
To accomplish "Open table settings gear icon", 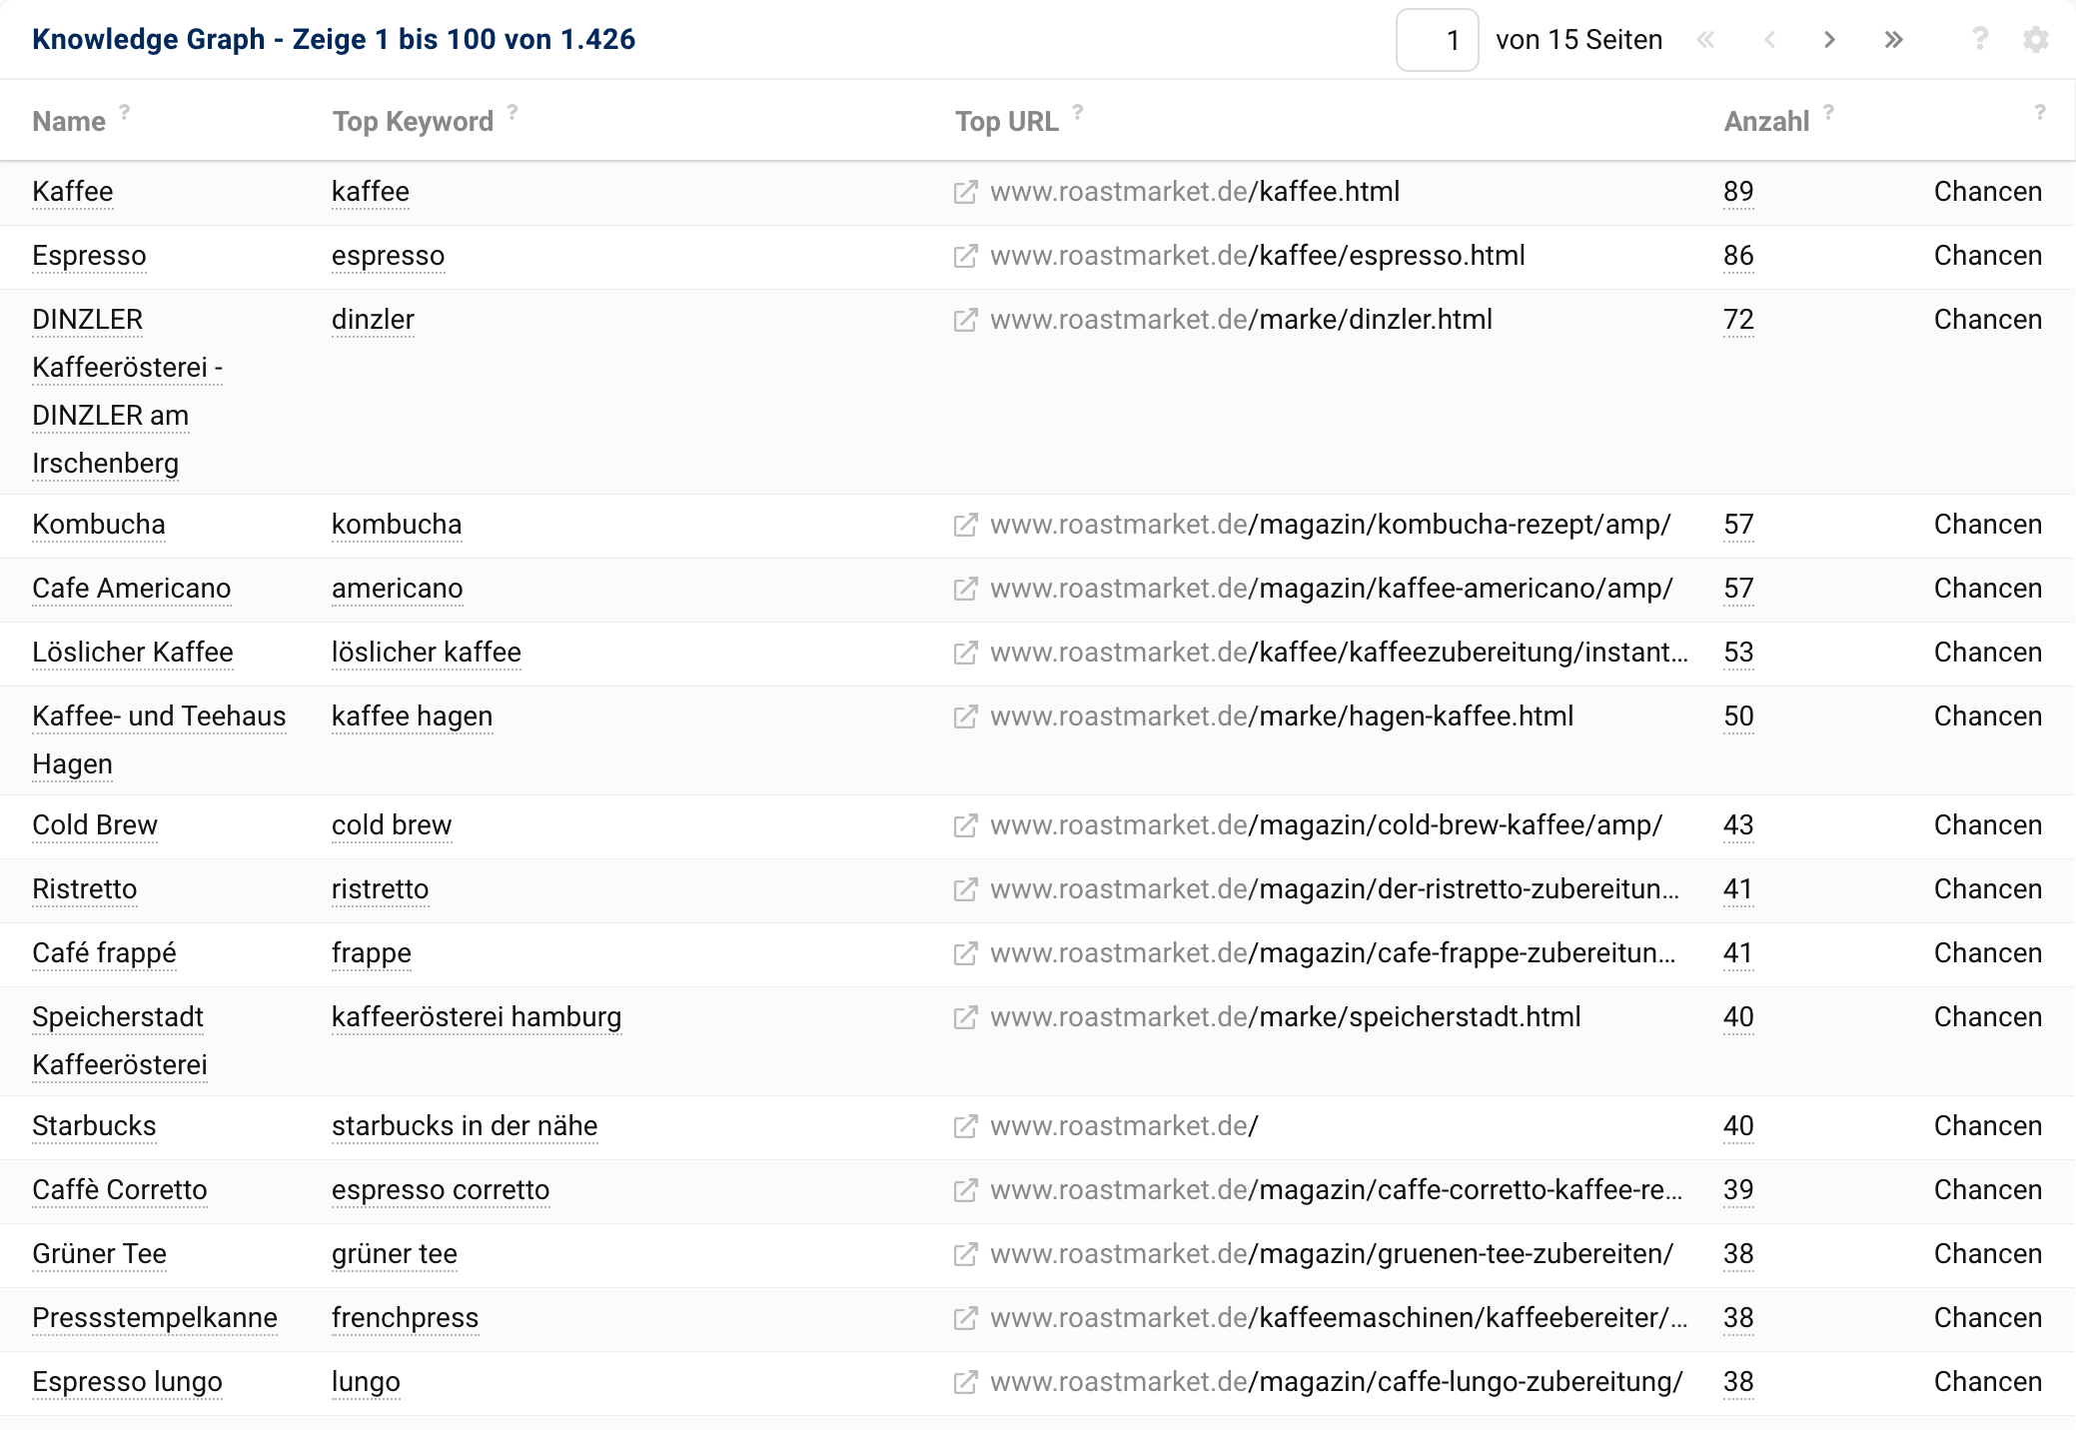I will 2036,40.
